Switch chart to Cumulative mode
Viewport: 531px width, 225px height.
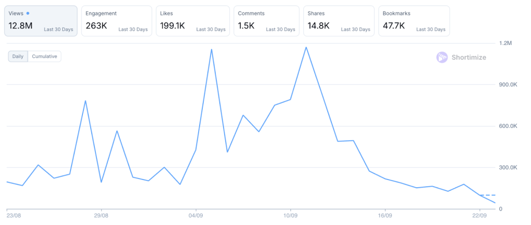click(45, 56)
